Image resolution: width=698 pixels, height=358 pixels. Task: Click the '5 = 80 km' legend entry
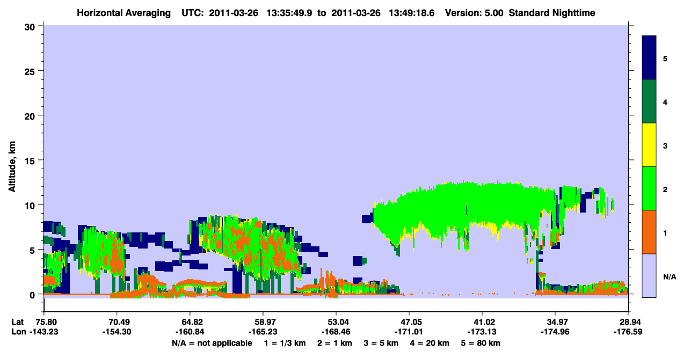coord(482,343)
